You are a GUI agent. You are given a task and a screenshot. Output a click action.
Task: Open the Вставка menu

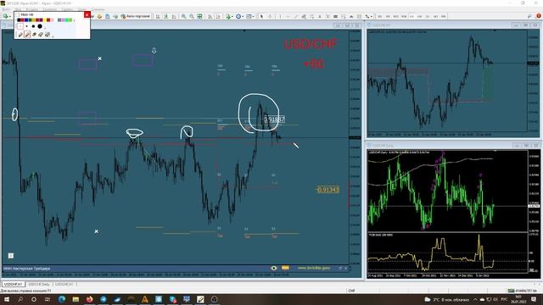tap(32, 9)
